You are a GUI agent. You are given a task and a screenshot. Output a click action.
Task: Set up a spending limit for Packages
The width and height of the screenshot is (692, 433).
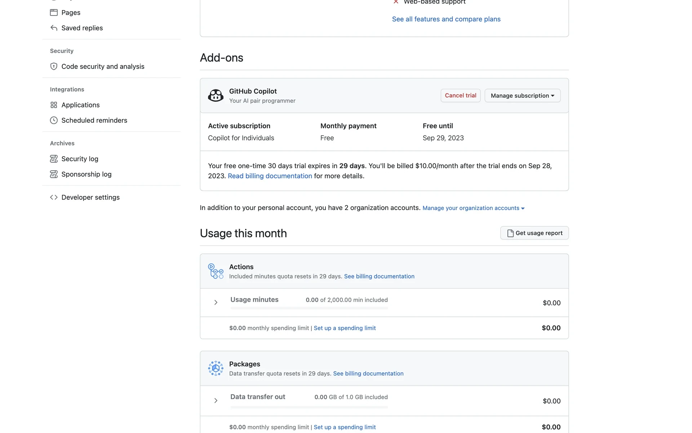(x=345, y=427)
